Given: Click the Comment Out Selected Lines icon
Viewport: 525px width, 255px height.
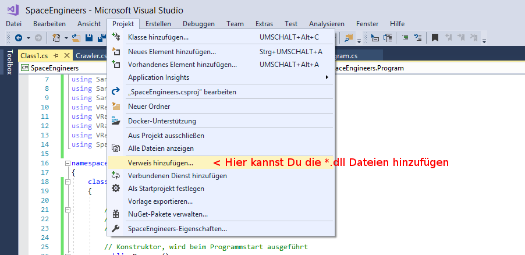Looking at the screenshot, I should [x=405, y=37].
